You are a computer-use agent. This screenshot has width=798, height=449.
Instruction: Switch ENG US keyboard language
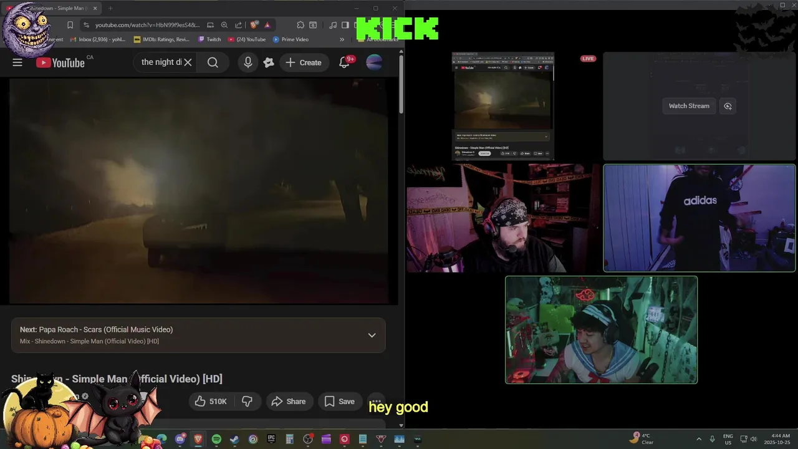tap(728, 439)
